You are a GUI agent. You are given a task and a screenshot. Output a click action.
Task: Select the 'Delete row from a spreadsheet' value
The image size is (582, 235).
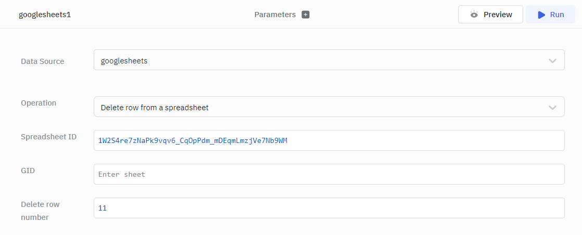point(155,108)
